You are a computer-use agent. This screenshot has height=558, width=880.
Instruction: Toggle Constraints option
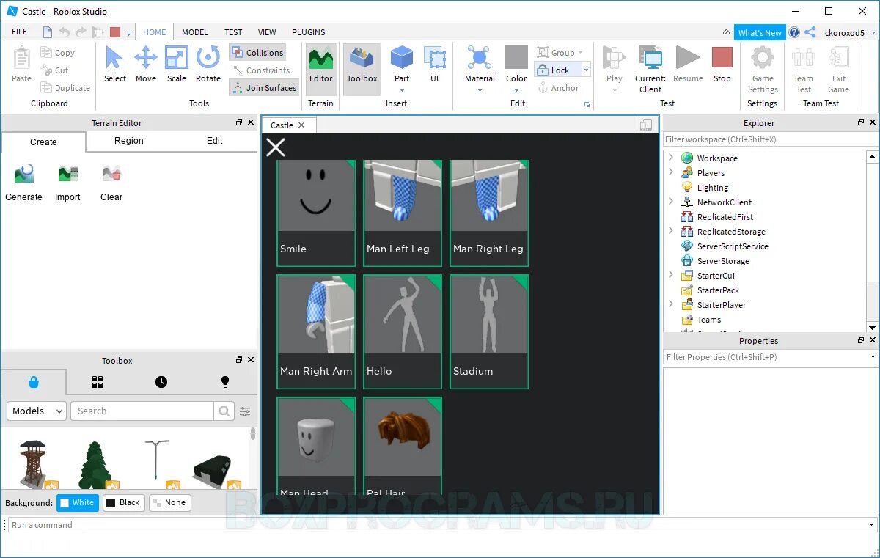[261, 70]
